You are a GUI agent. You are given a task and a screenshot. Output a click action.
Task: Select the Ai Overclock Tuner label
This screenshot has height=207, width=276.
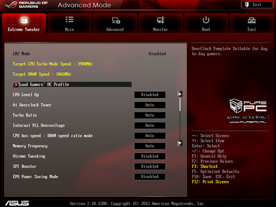(x=32, y=105)
